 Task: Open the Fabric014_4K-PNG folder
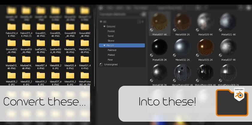point(11,27)
